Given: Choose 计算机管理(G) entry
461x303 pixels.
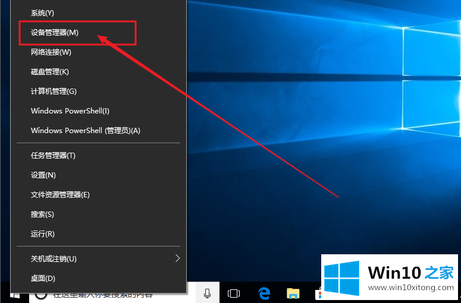Looking at the screenshot, I should pos(54,91).
